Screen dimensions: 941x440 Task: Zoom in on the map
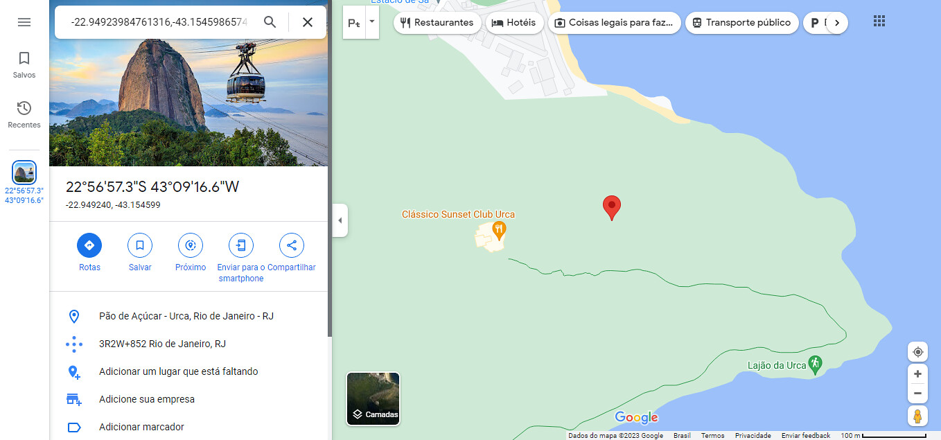point(917,374)
